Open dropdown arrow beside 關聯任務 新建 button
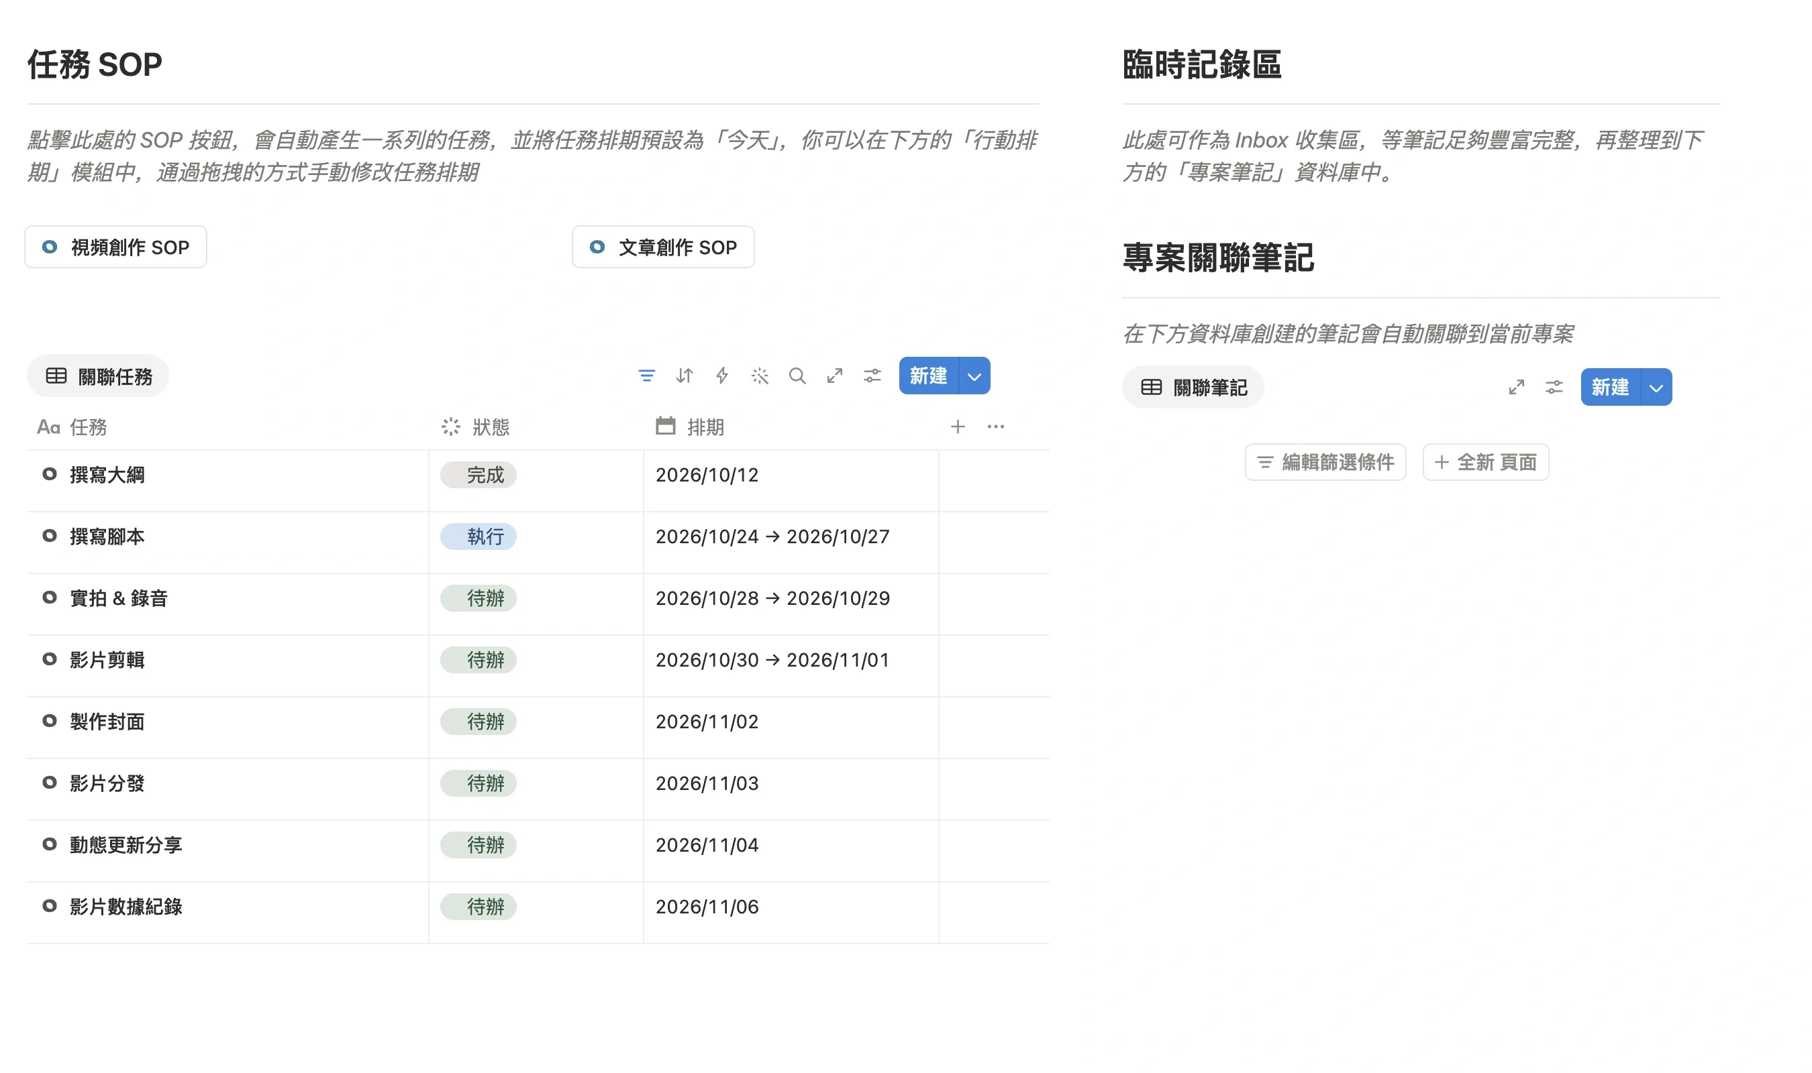The image size is (1812, 1073). pos(974,376)
